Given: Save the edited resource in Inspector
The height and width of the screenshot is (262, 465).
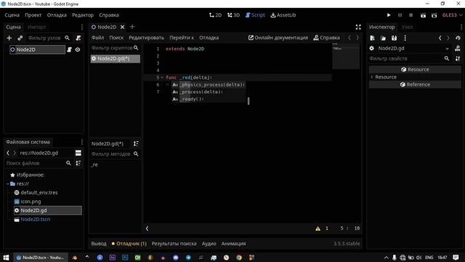Looking at the screenshot, I should pos(394,38).
